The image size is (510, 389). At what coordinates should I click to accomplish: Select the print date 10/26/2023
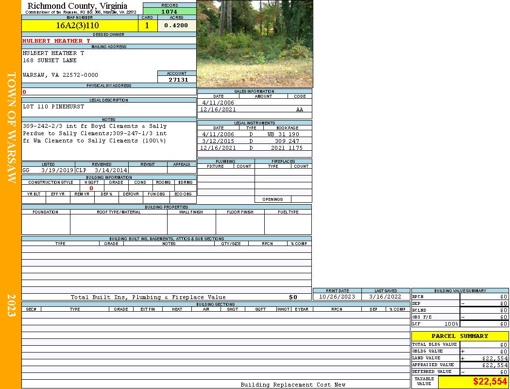click(x=337, y=297)
